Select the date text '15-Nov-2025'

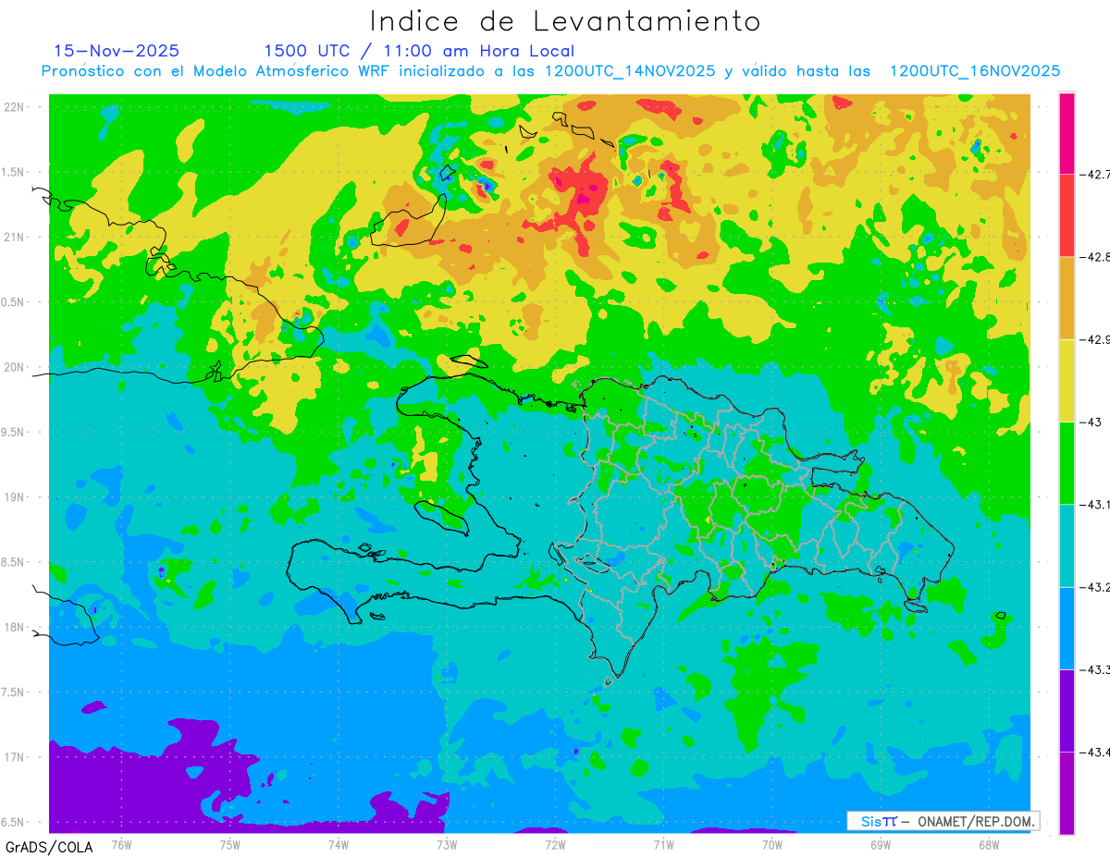pos(117,51)
